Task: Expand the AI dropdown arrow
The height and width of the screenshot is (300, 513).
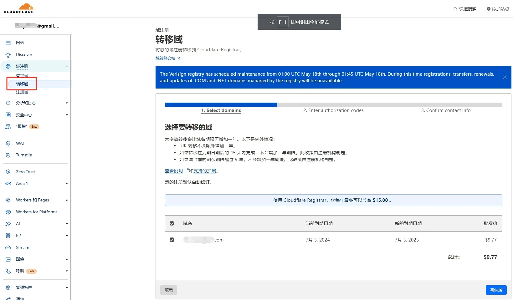Action: [67, 224]
